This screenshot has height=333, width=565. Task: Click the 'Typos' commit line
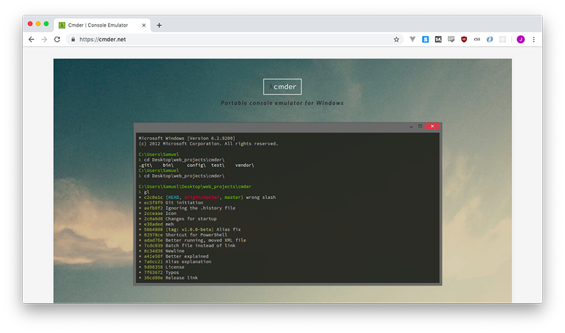(x=159, y=272)
